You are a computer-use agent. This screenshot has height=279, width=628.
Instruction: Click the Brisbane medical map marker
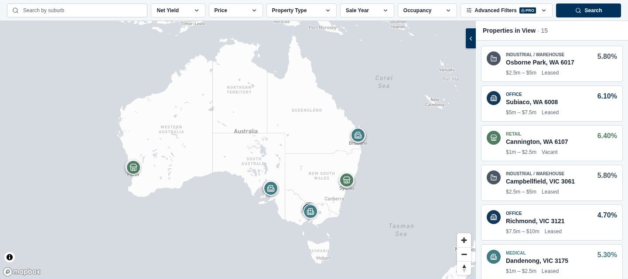pyautogui.click(x=358, y=135)
